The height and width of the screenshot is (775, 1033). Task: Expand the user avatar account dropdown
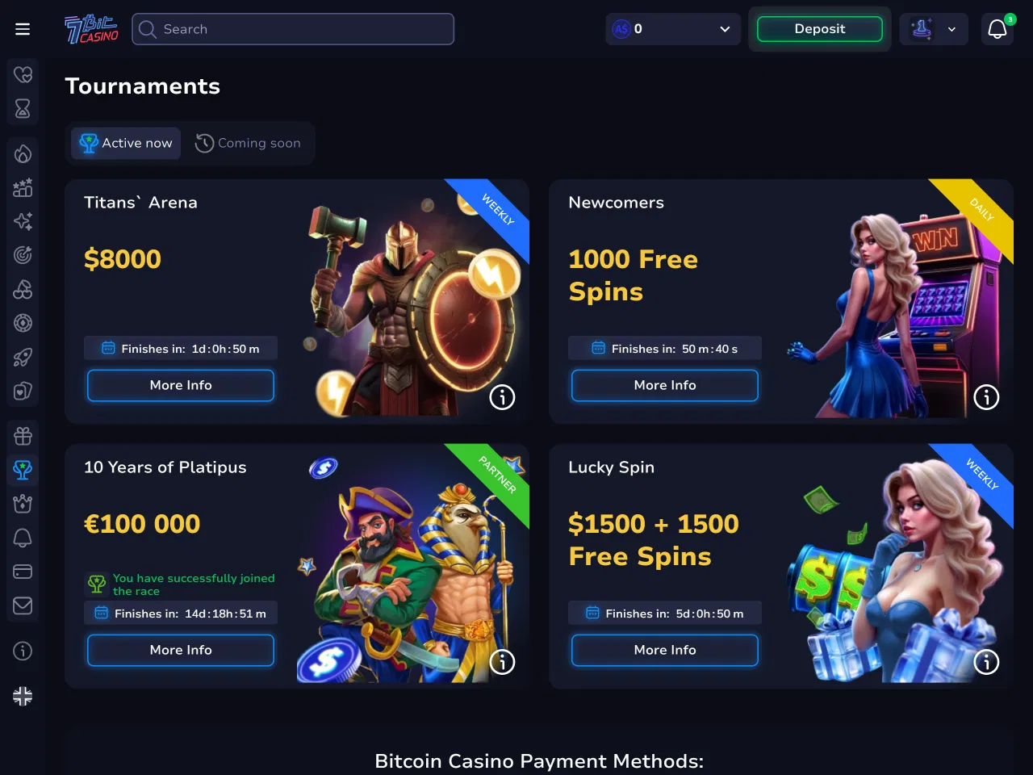(934, 29)
